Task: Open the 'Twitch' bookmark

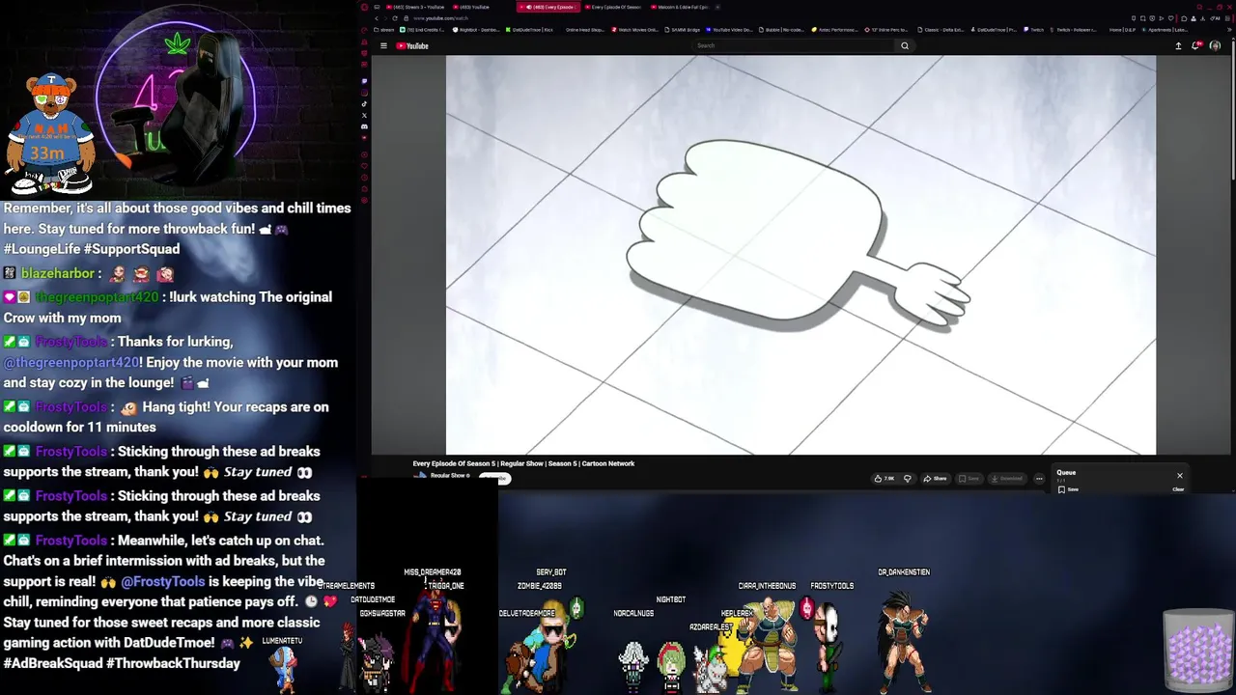Action: pyautogui.click(x=1034, y=30)
